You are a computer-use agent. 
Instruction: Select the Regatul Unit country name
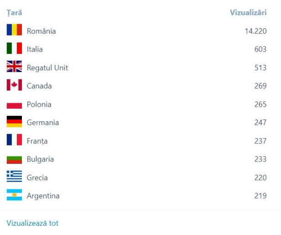point(47,68)
